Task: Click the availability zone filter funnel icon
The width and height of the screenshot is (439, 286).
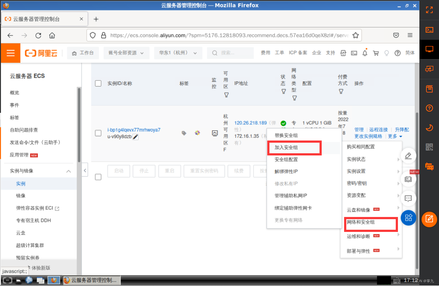Action: tap(227, 95)
